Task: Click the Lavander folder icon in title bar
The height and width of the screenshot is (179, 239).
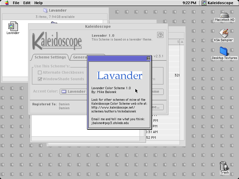Action: pos(45,10)
